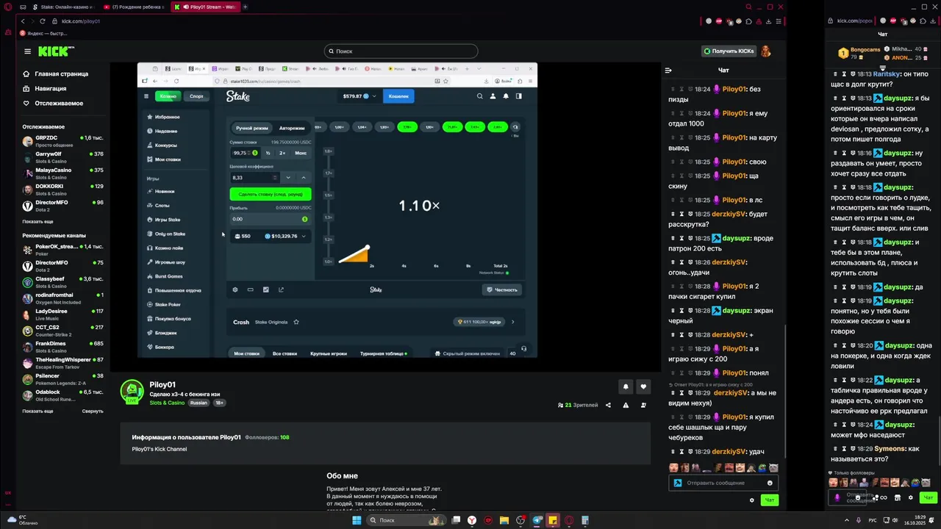The width and height of the screenshot is (941, 529).
Task: Open the user avatar menu on Kick
Action: (765, 51)
